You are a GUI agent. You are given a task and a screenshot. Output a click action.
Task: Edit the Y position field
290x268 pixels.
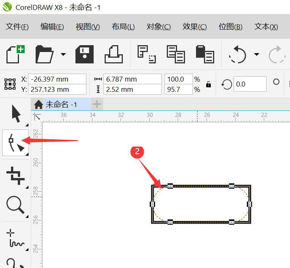tap(57, 90)
